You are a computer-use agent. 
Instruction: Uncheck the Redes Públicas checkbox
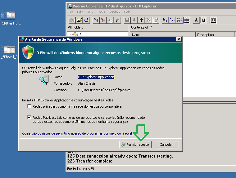coord(30,117)
